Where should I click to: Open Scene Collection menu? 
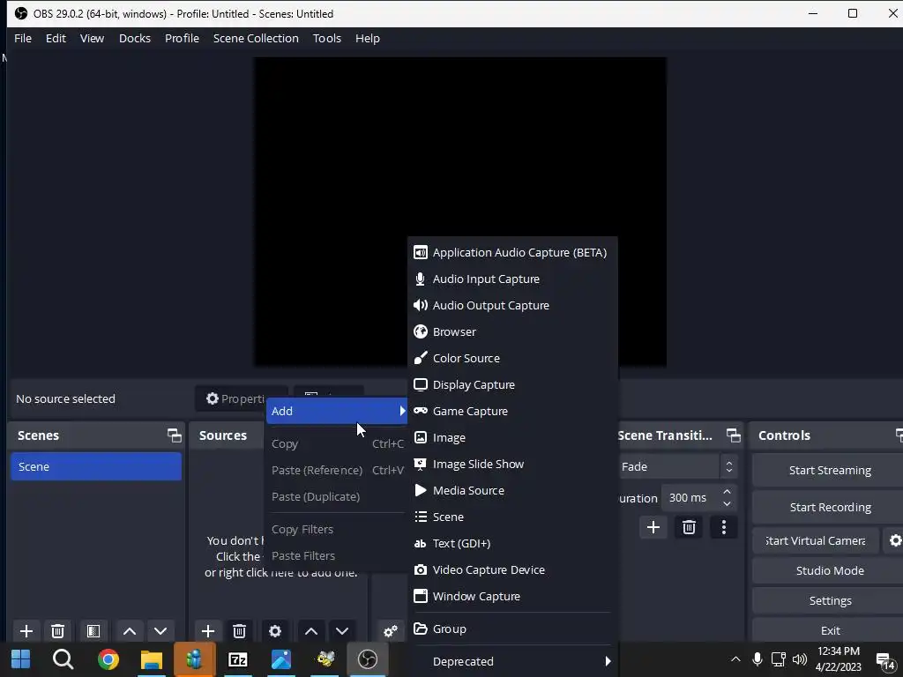click(256, 39)
